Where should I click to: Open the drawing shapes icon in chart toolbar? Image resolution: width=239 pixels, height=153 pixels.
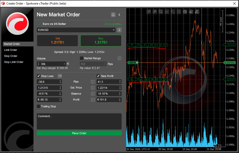[197, 12]
